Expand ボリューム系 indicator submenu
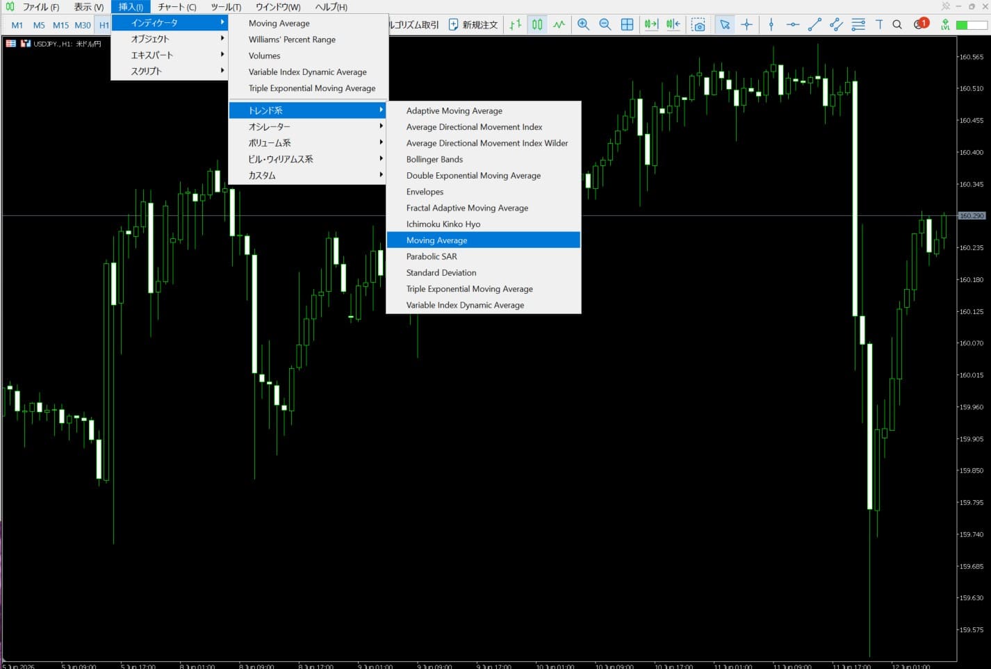The width and height of the screenshot is (991, 669). coord(308,142)
